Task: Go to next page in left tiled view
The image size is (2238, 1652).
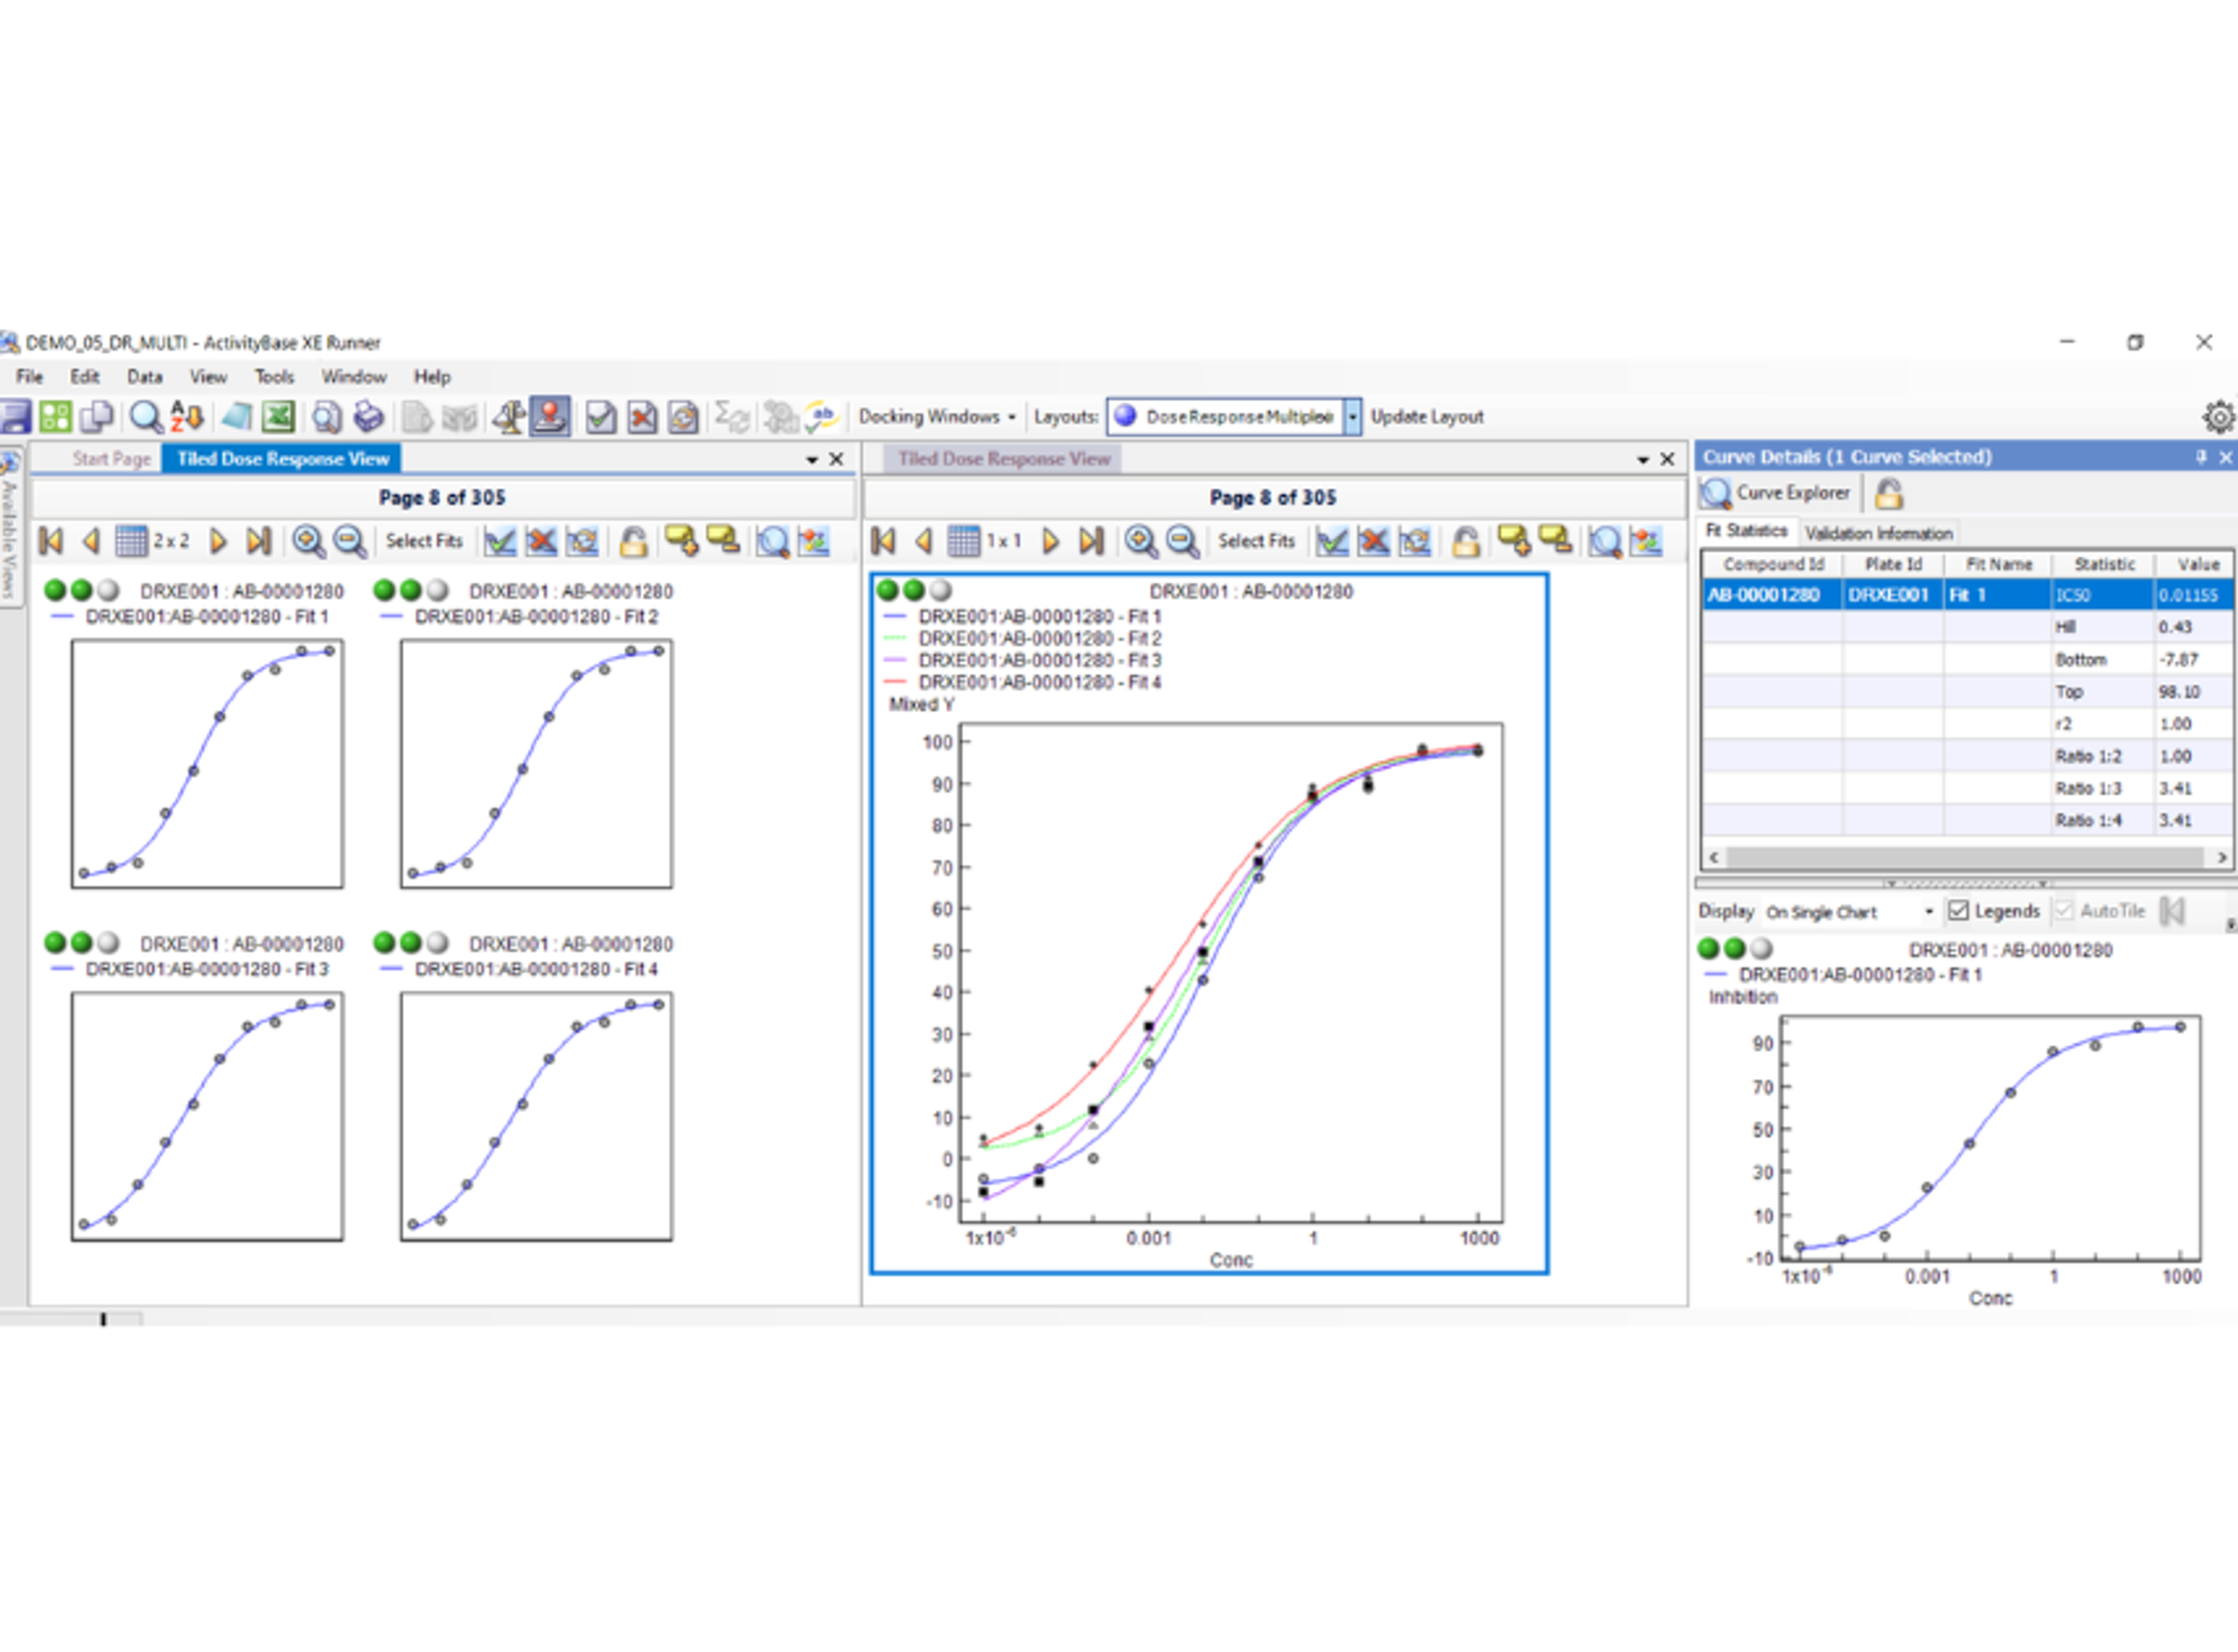Action: (218, 541)
